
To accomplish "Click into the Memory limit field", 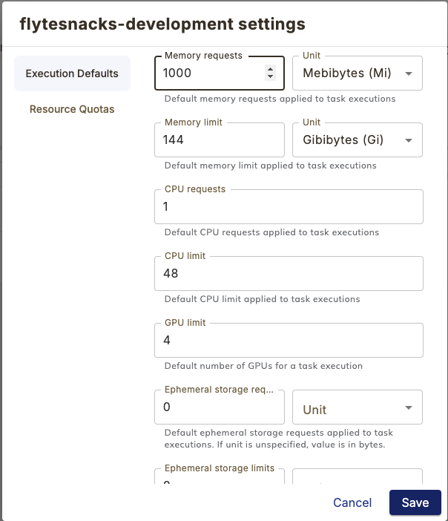I will (219, 140).
